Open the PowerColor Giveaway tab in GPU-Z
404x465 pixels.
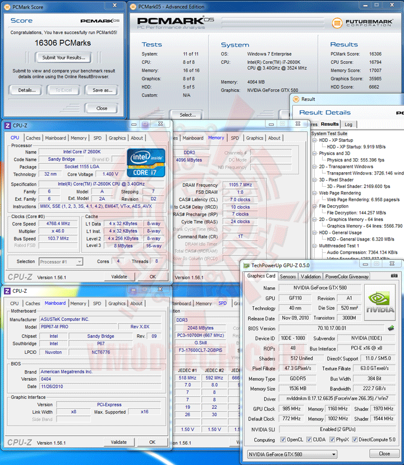(347, 277)
